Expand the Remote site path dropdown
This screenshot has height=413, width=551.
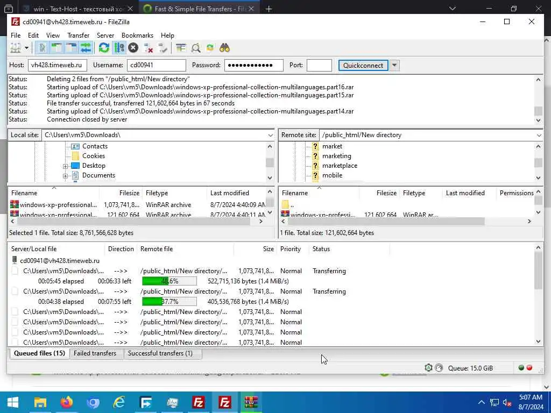(x=539, y=135)
